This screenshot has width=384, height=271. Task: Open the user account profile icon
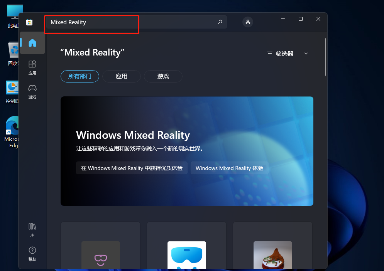(248, 22)
